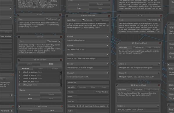Check New Window in node 9 advanced
Screen dimensions: 174x113
tap(97, 92)
